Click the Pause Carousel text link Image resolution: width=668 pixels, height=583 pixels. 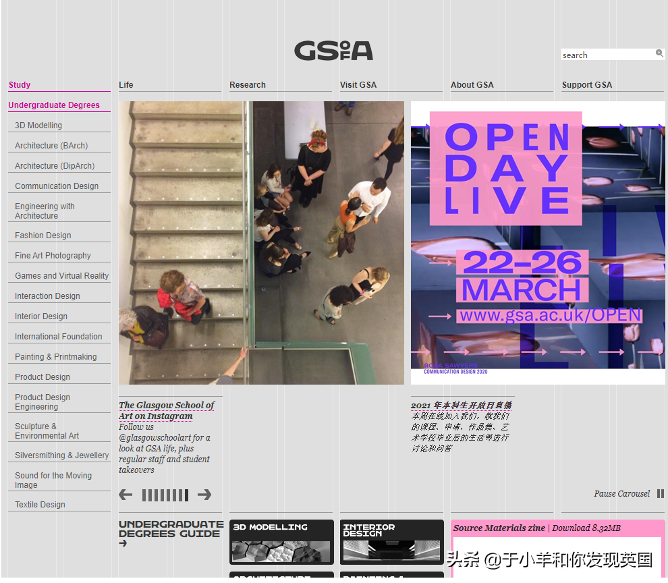pos(622,493)
